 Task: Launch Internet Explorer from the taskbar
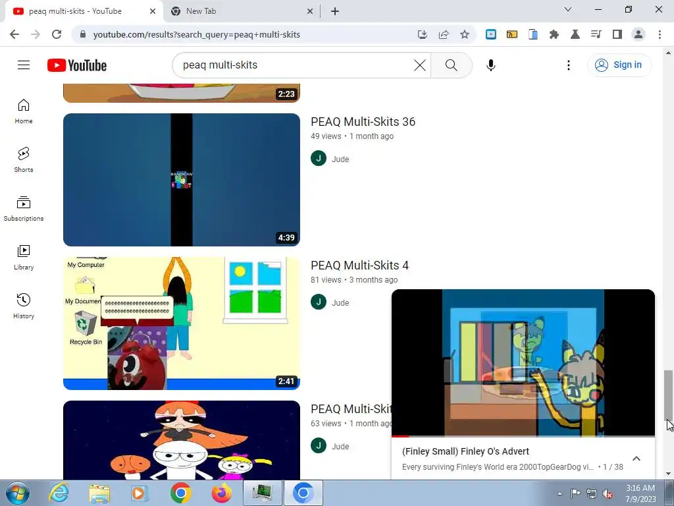click(x=59, y=493)
